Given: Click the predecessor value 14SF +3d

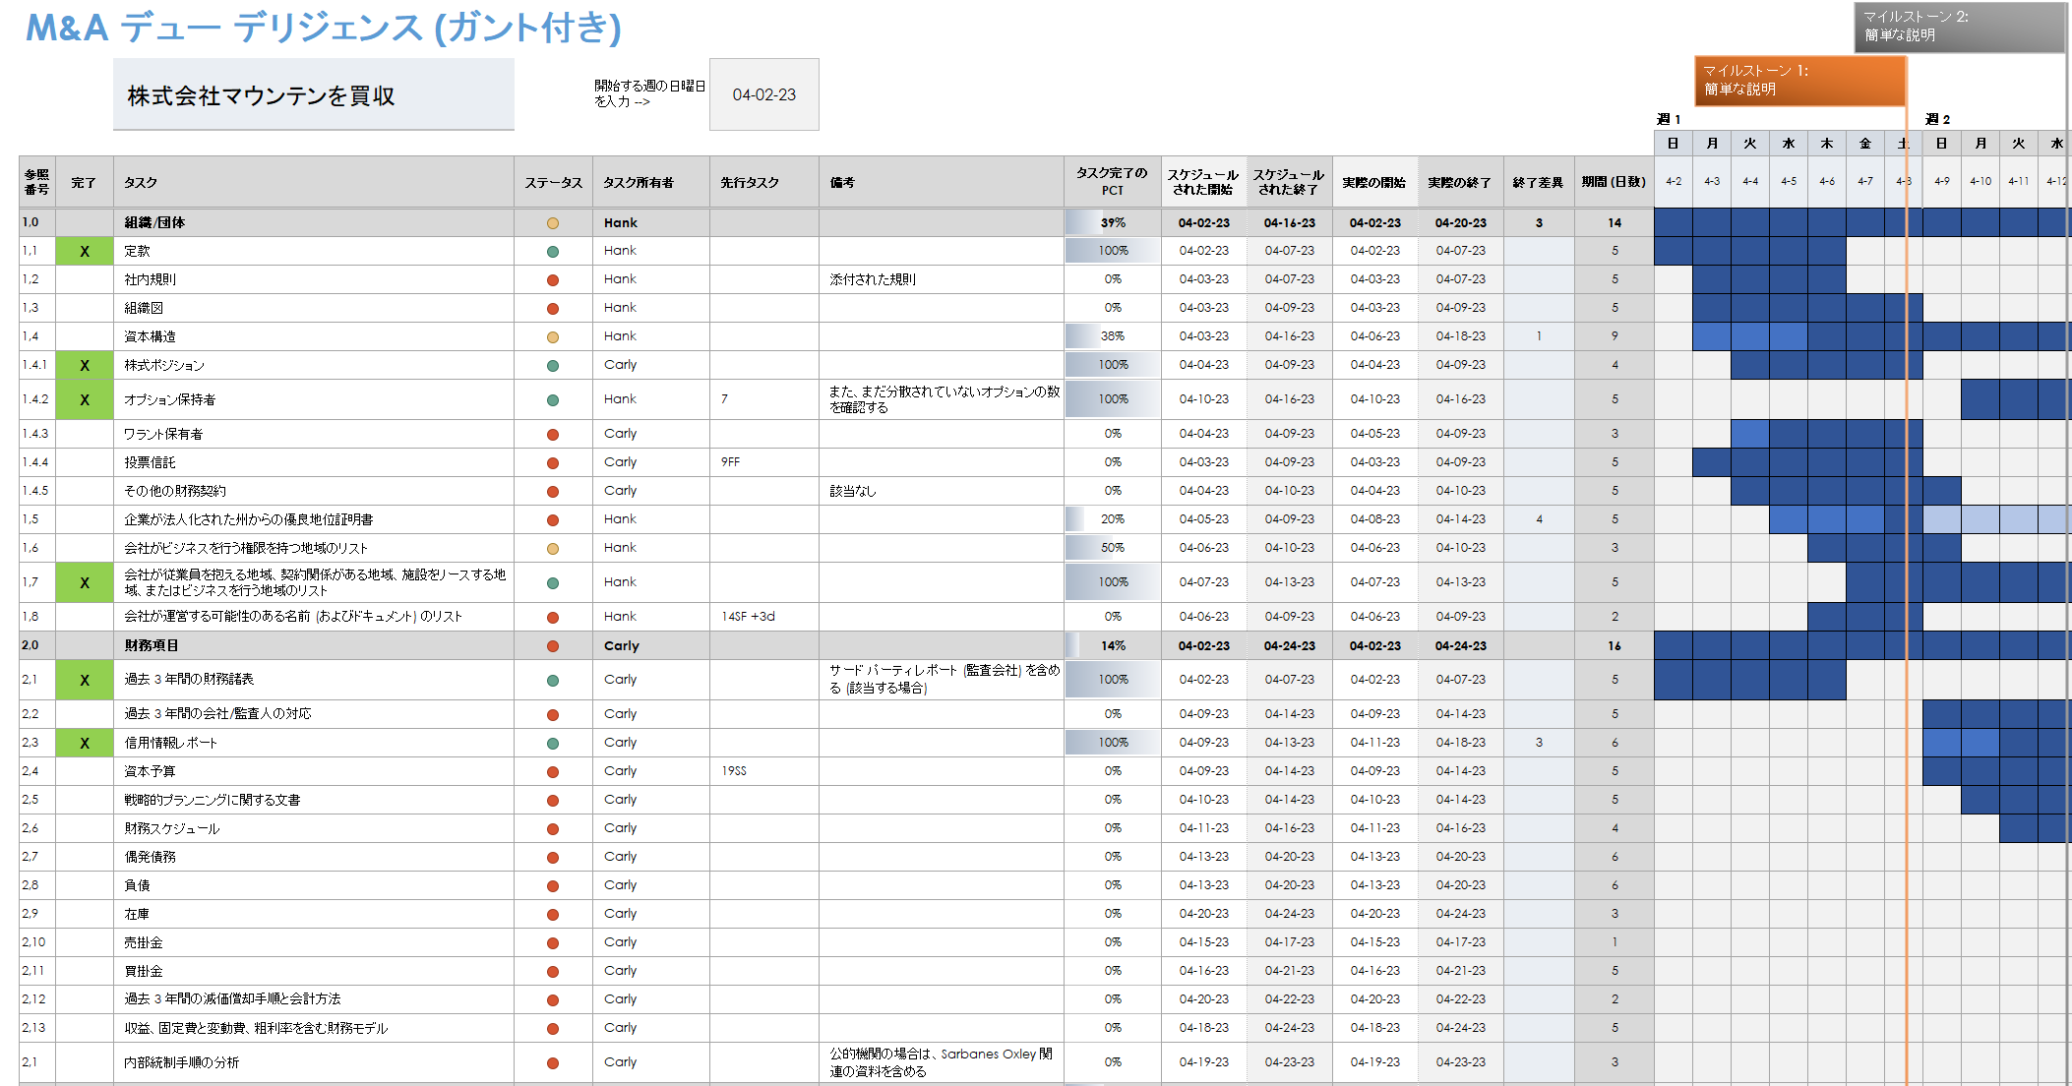Looking at the screenshot, I should [748, 617].
